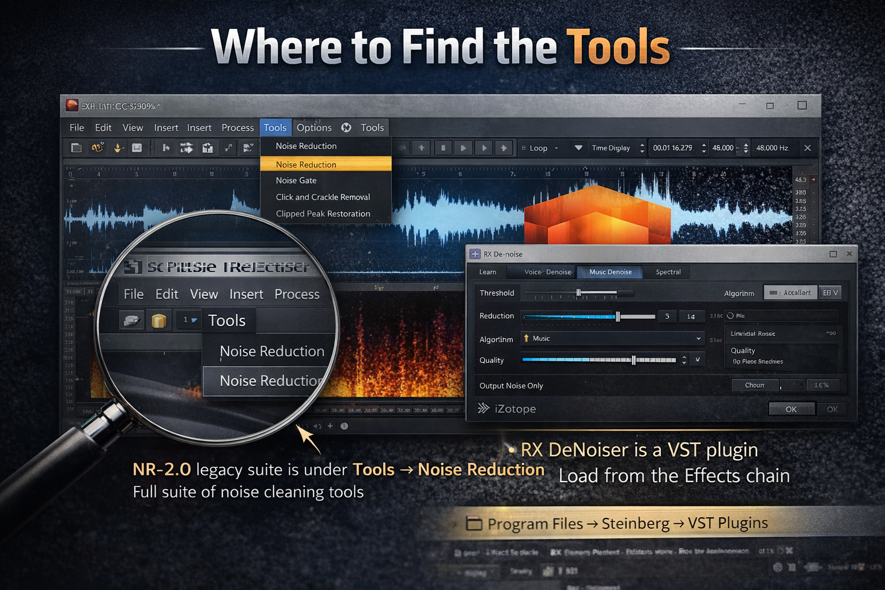Click the yellow download arrow toolbar icon
885x590 pixels.
[118, 148]
